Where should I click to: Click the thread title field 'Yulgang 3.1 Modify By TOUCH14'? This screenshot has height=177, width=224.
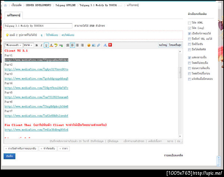tap(38, 26)
